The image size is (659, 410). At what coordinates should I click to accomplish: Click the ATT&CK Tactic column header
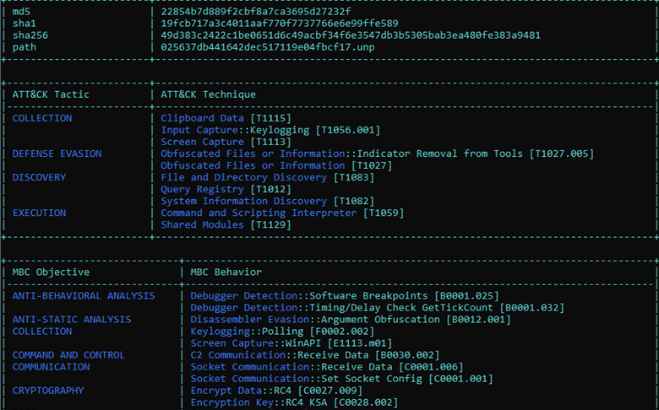tap(51, 94)
